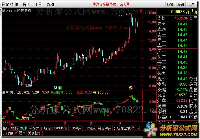
Task: Click the 卖五 price 14.47
Action: tap(182, 24)
